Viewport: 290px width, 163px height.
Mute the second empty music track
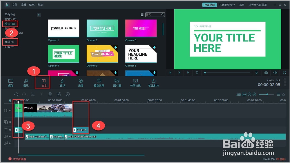click(10, 143)
